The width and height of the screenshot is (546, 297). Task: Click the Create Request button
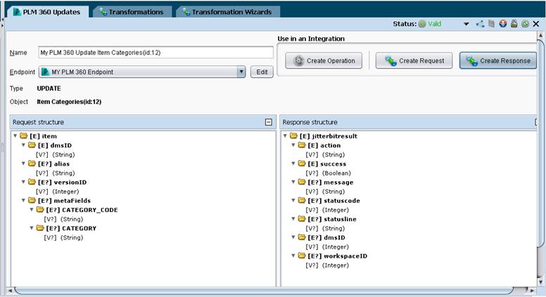point(414,61)
